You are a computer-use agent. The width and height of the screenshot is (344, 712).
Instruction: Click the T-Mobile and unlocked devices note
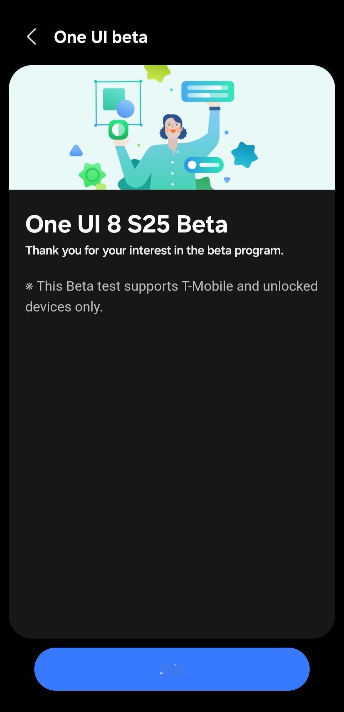point(172,296)
